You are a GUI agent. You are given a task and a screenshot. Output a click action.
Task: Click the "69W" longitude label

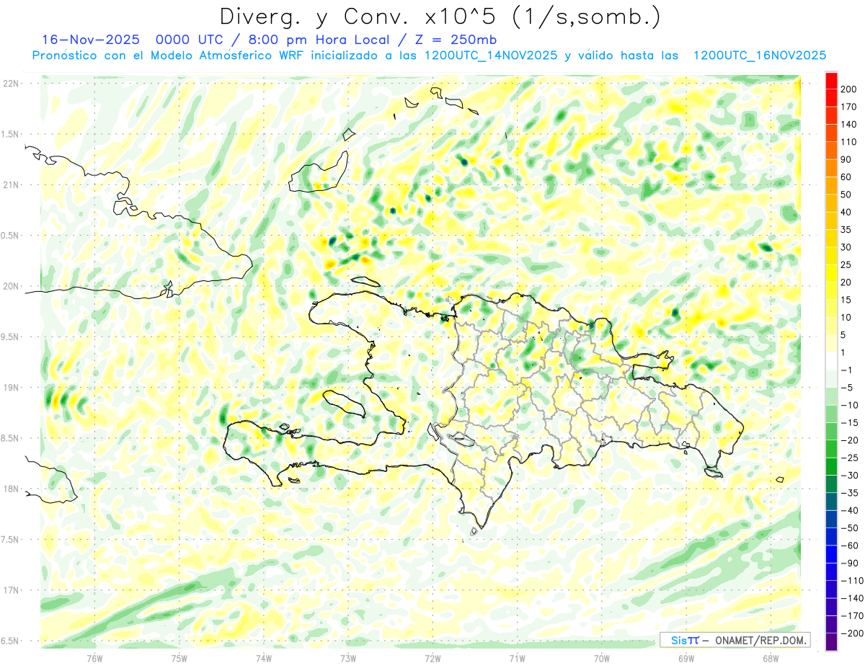[686, 658]
